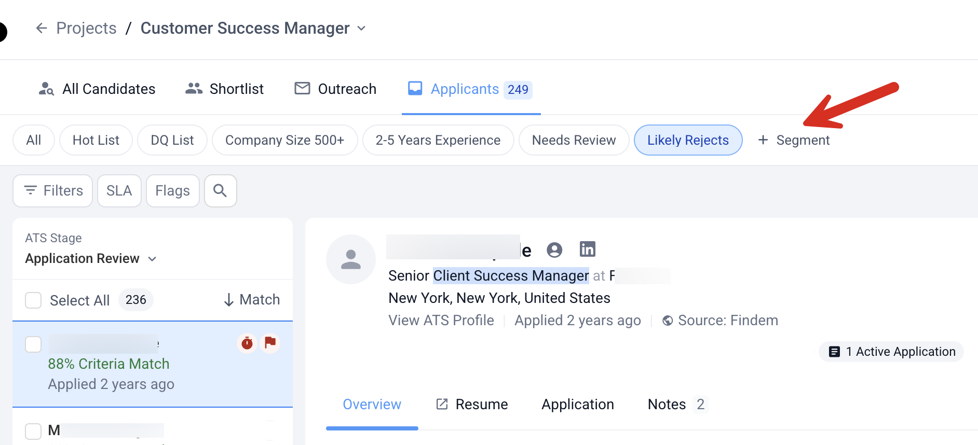The height and width of the screenshot is (445, 978).
Task: Open the Notes tab
Action: 678,405
